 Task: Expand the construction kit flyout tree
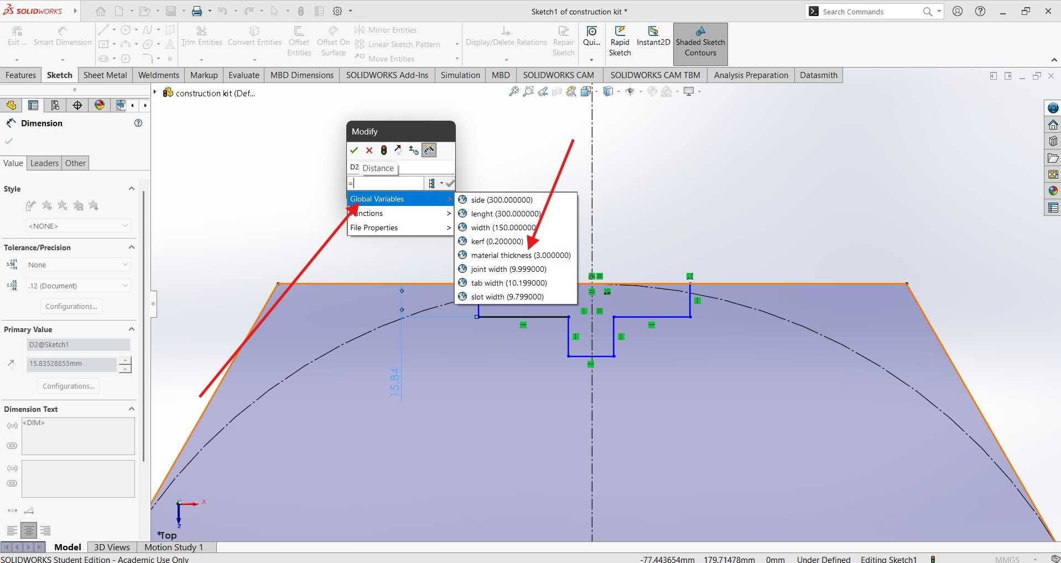(155, 92)
